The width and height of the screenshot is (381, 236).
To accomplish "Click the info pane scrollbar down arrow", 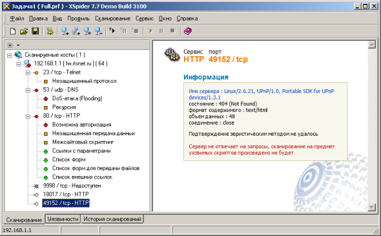I will 371,208.
